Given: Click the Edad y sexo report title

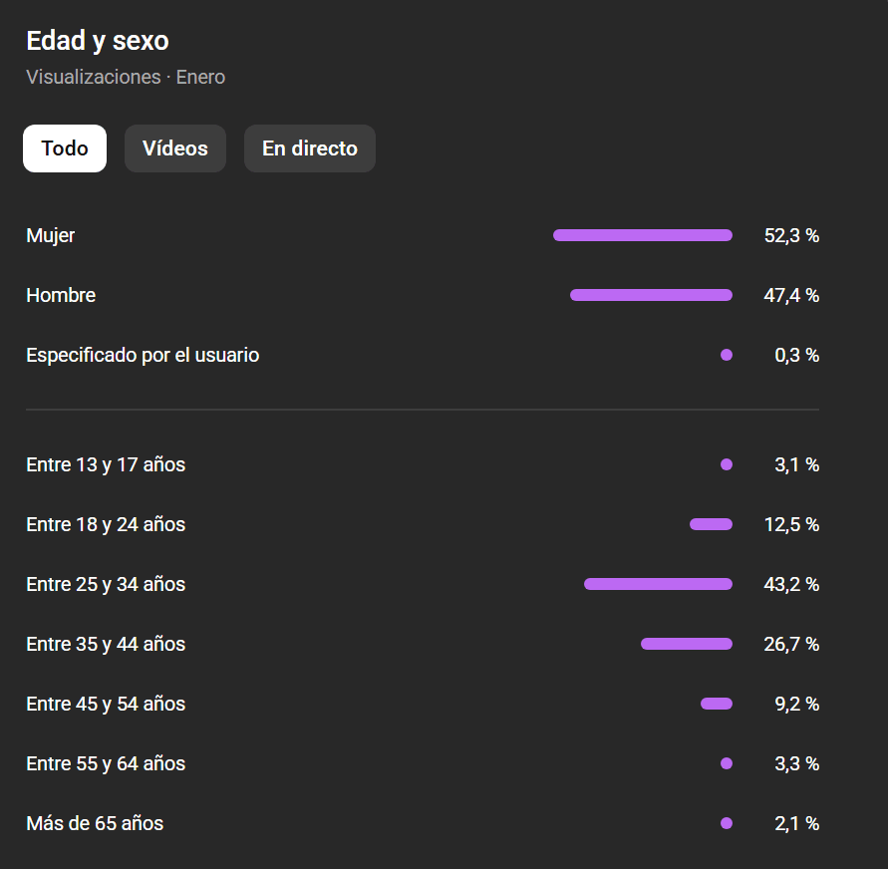Looking at the screenshot, I should tap(97, 40).
